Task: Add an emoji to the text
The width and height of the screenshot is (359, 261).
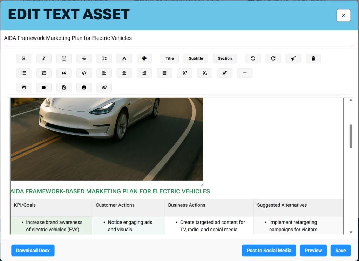Action: [x=84, y=87]
